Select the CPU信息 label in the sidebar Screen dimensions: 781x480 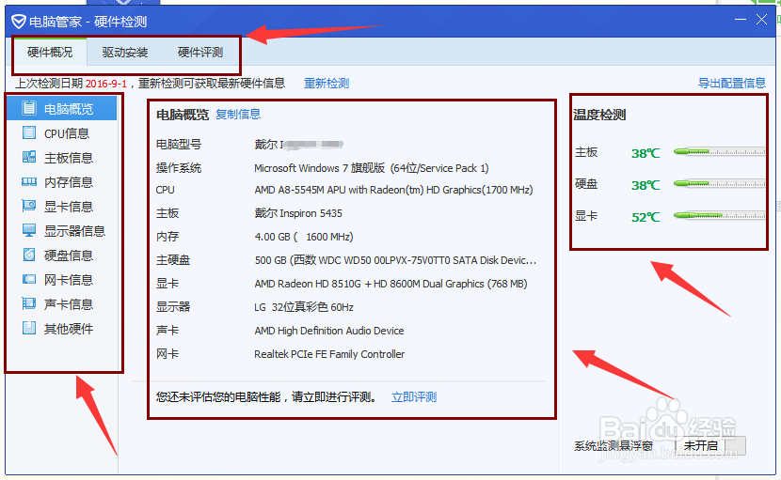[67, 133]
